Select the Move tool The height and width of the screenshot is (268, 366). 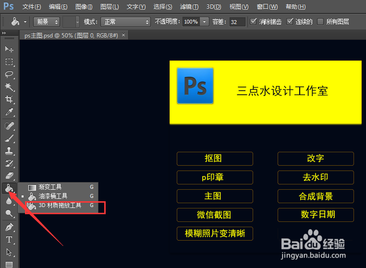click(x=9, y=49)
